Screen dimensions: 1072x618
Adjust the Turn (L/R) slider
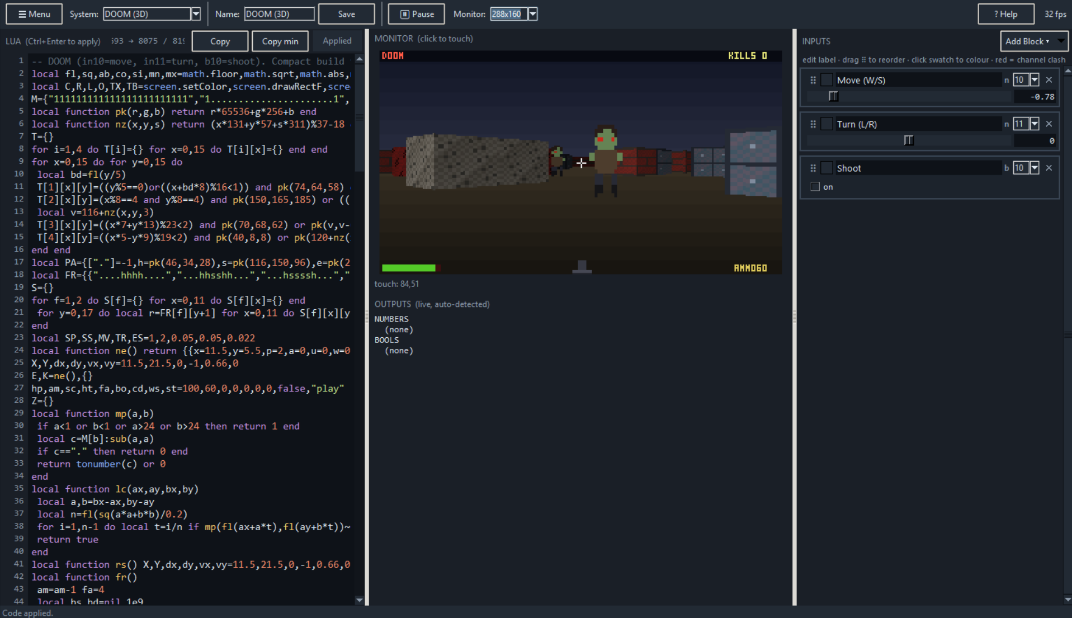click(909, 140)
